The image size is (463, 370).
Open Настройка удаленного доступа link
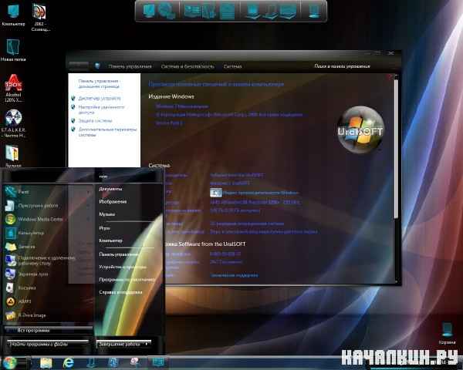tap(102, 109)
